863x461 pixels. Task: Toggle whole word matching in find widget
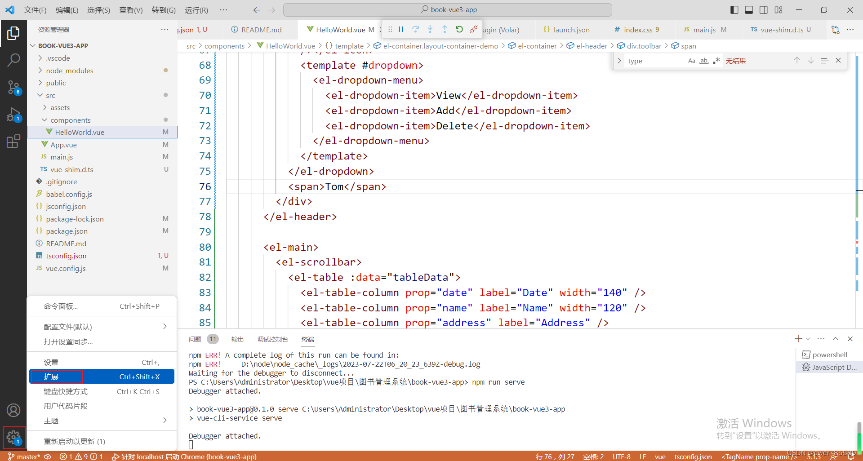704,60
